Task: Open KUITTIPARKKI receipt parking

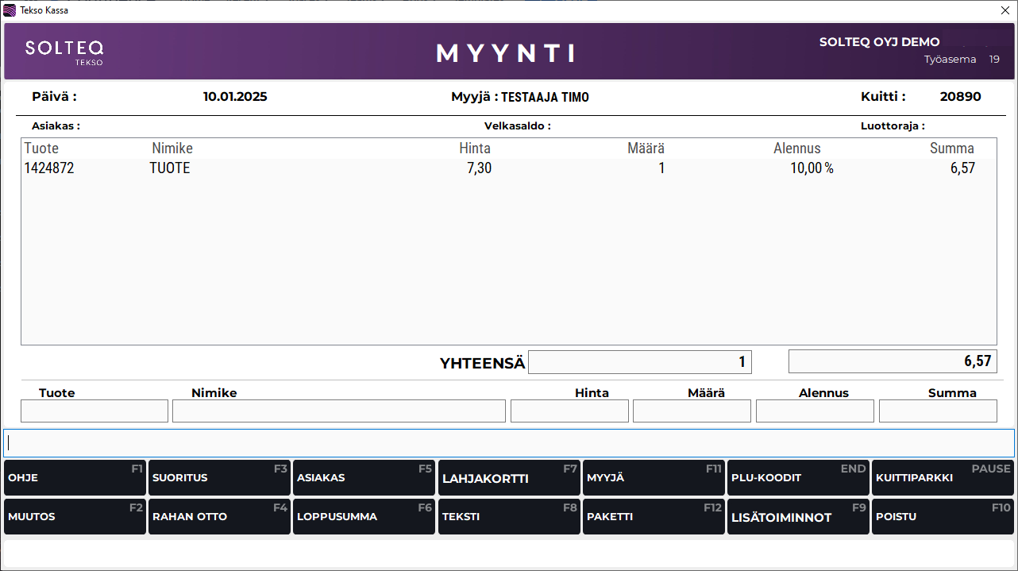Action: 943,477
